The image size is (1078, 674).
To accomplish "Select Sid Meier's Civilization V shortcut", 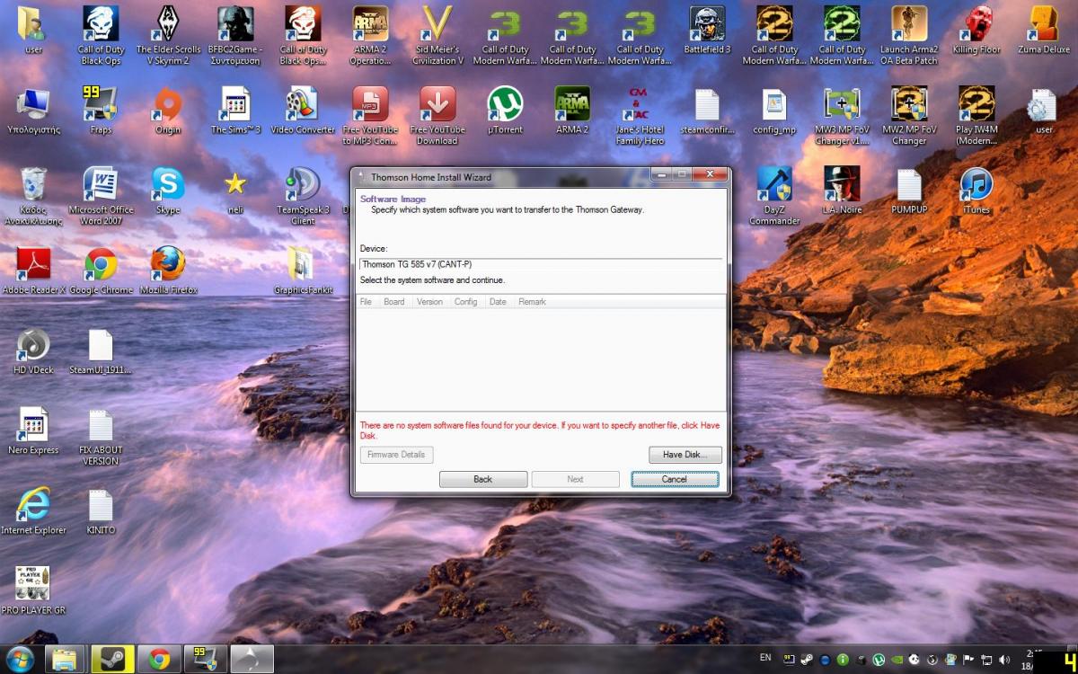I will (x=437, y=36).
